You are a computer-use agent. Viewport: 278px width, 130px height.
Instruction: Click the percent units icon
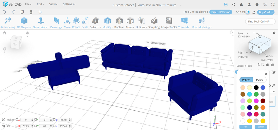[x=265, y=5]
